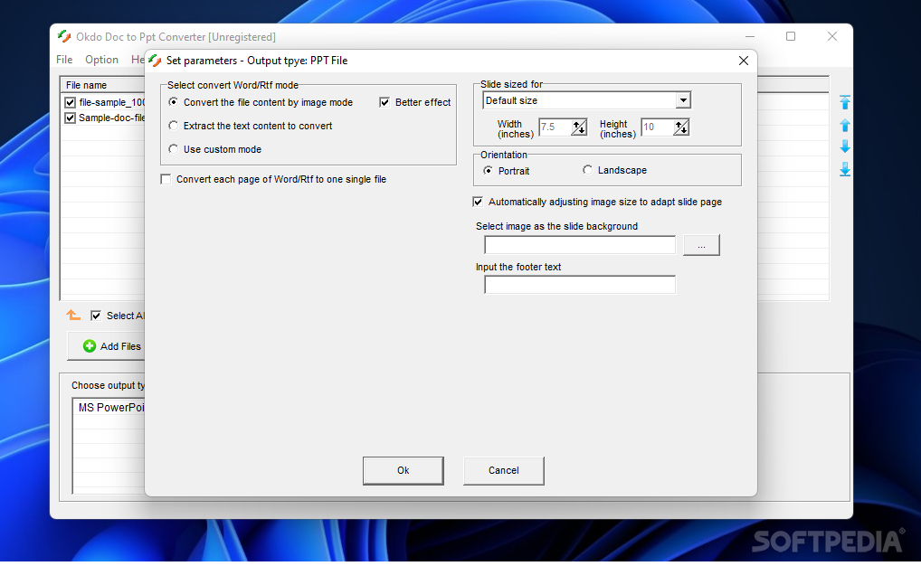Click the green plus Add Files icon
The height and width of the screenshot is (566, 921).
[90, 346]
